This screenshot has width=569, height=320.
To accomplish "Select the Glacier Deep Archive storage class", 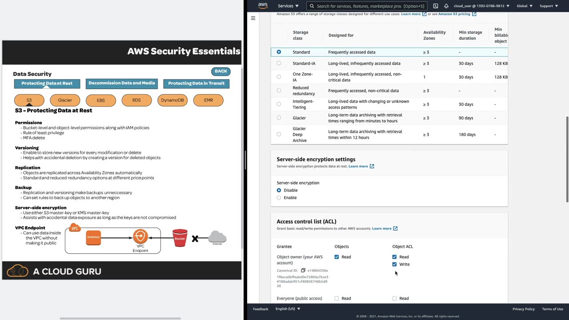I will [x=279, y=134].
